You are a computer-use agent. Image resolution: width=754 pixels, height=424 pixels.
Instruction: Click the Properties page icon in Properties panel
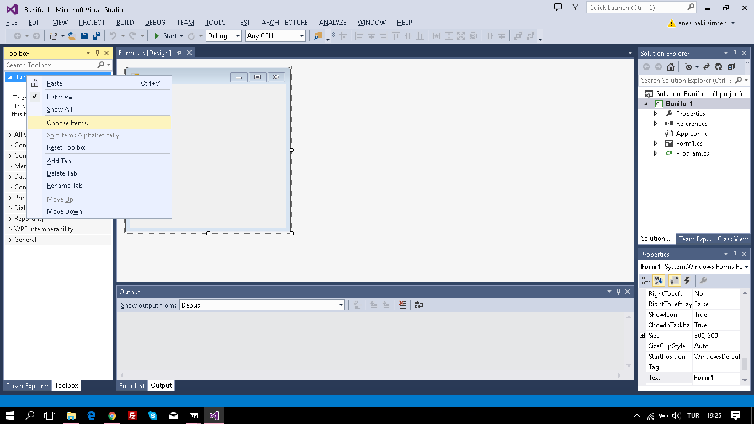[675, 281]
